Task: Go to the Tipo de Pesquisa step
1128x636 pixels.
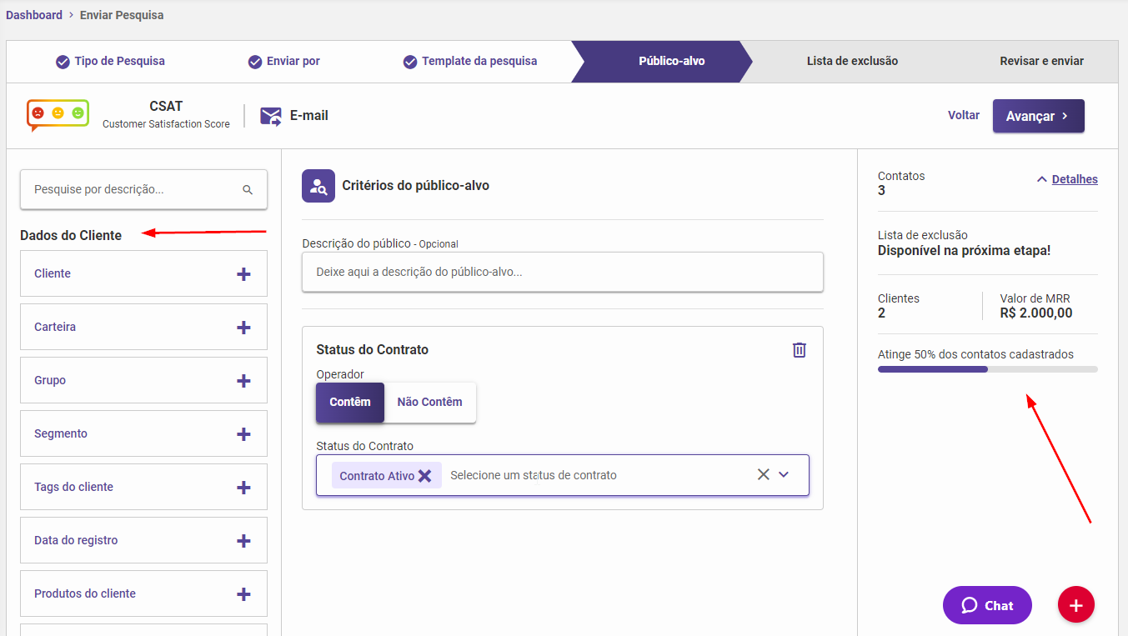Action: (111, 62)
